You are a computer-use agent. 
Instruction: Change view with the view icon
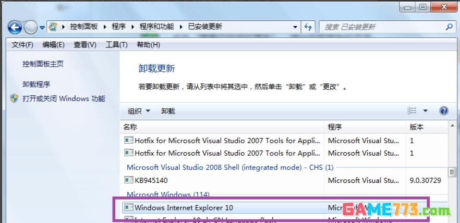(x=412, y=110)
